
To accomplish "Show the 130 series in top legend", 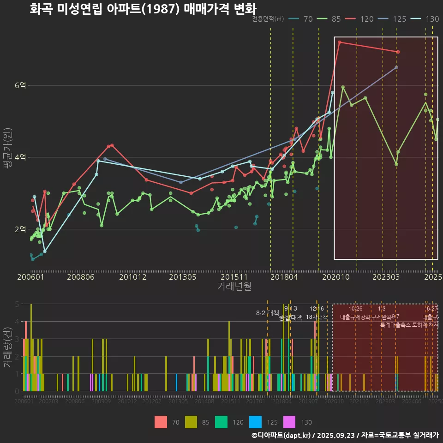I will (x=425, y=19).
